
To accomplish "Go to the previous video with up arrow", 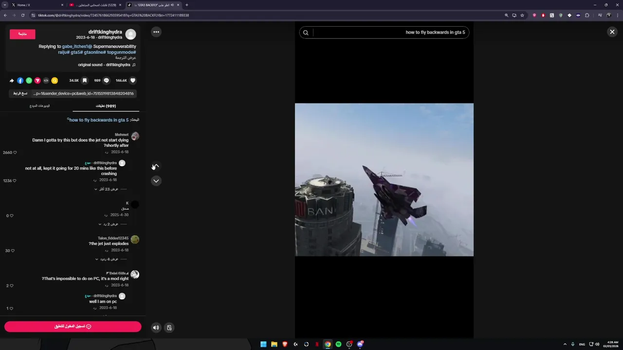I will pos(156,166).
